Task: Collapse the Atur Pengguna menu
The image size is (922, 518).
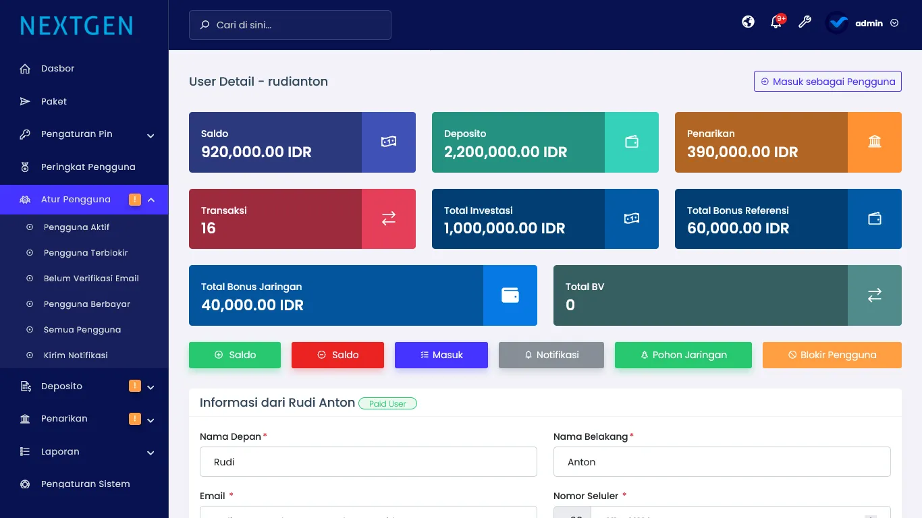Action: 151,200
